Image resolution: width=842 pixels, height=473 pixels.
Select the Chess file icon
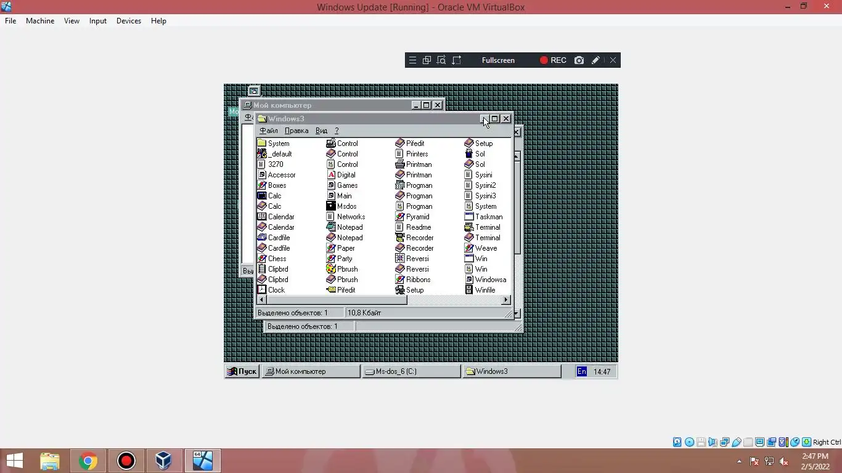coord(272,259)
